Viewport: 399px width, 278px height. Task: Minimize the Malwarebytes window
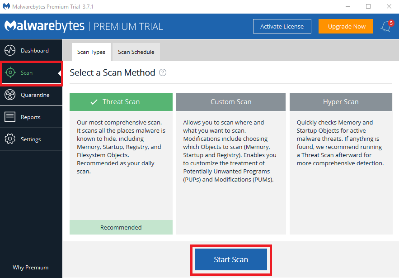pos(348,6)
